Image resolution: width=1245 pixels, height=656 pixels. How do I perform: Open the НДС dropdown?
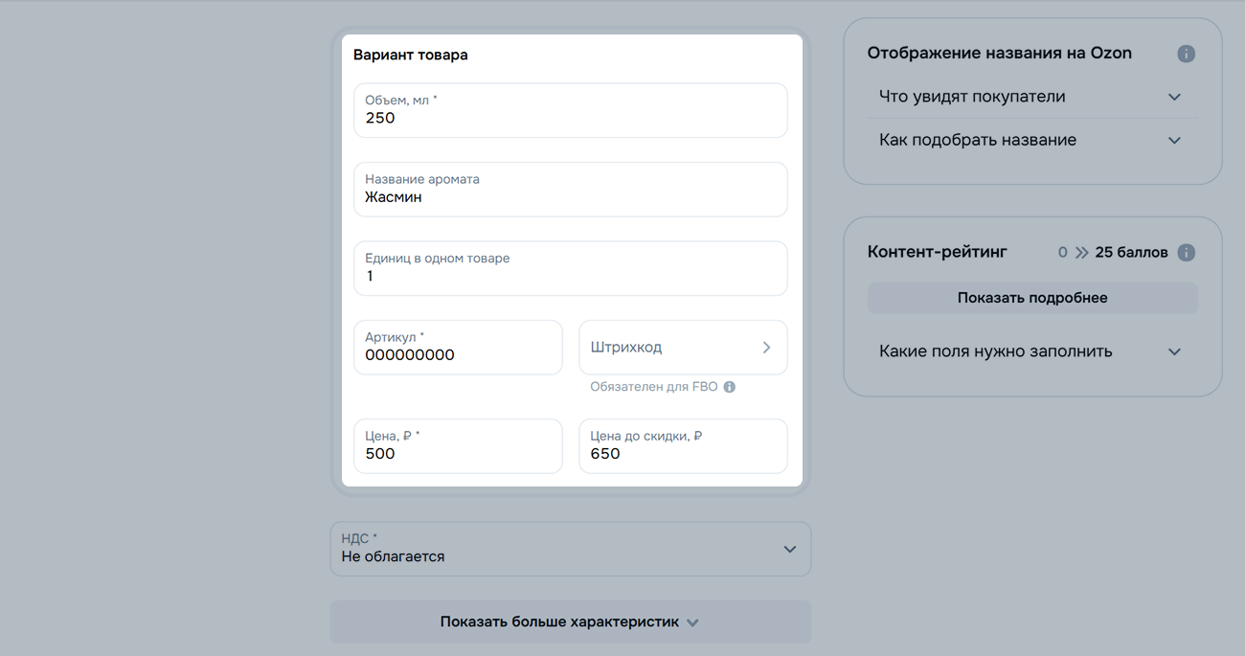[570, 549]
